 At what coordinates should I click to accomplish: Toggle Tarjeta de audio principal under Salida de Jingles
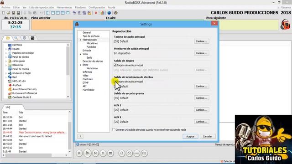115,65
